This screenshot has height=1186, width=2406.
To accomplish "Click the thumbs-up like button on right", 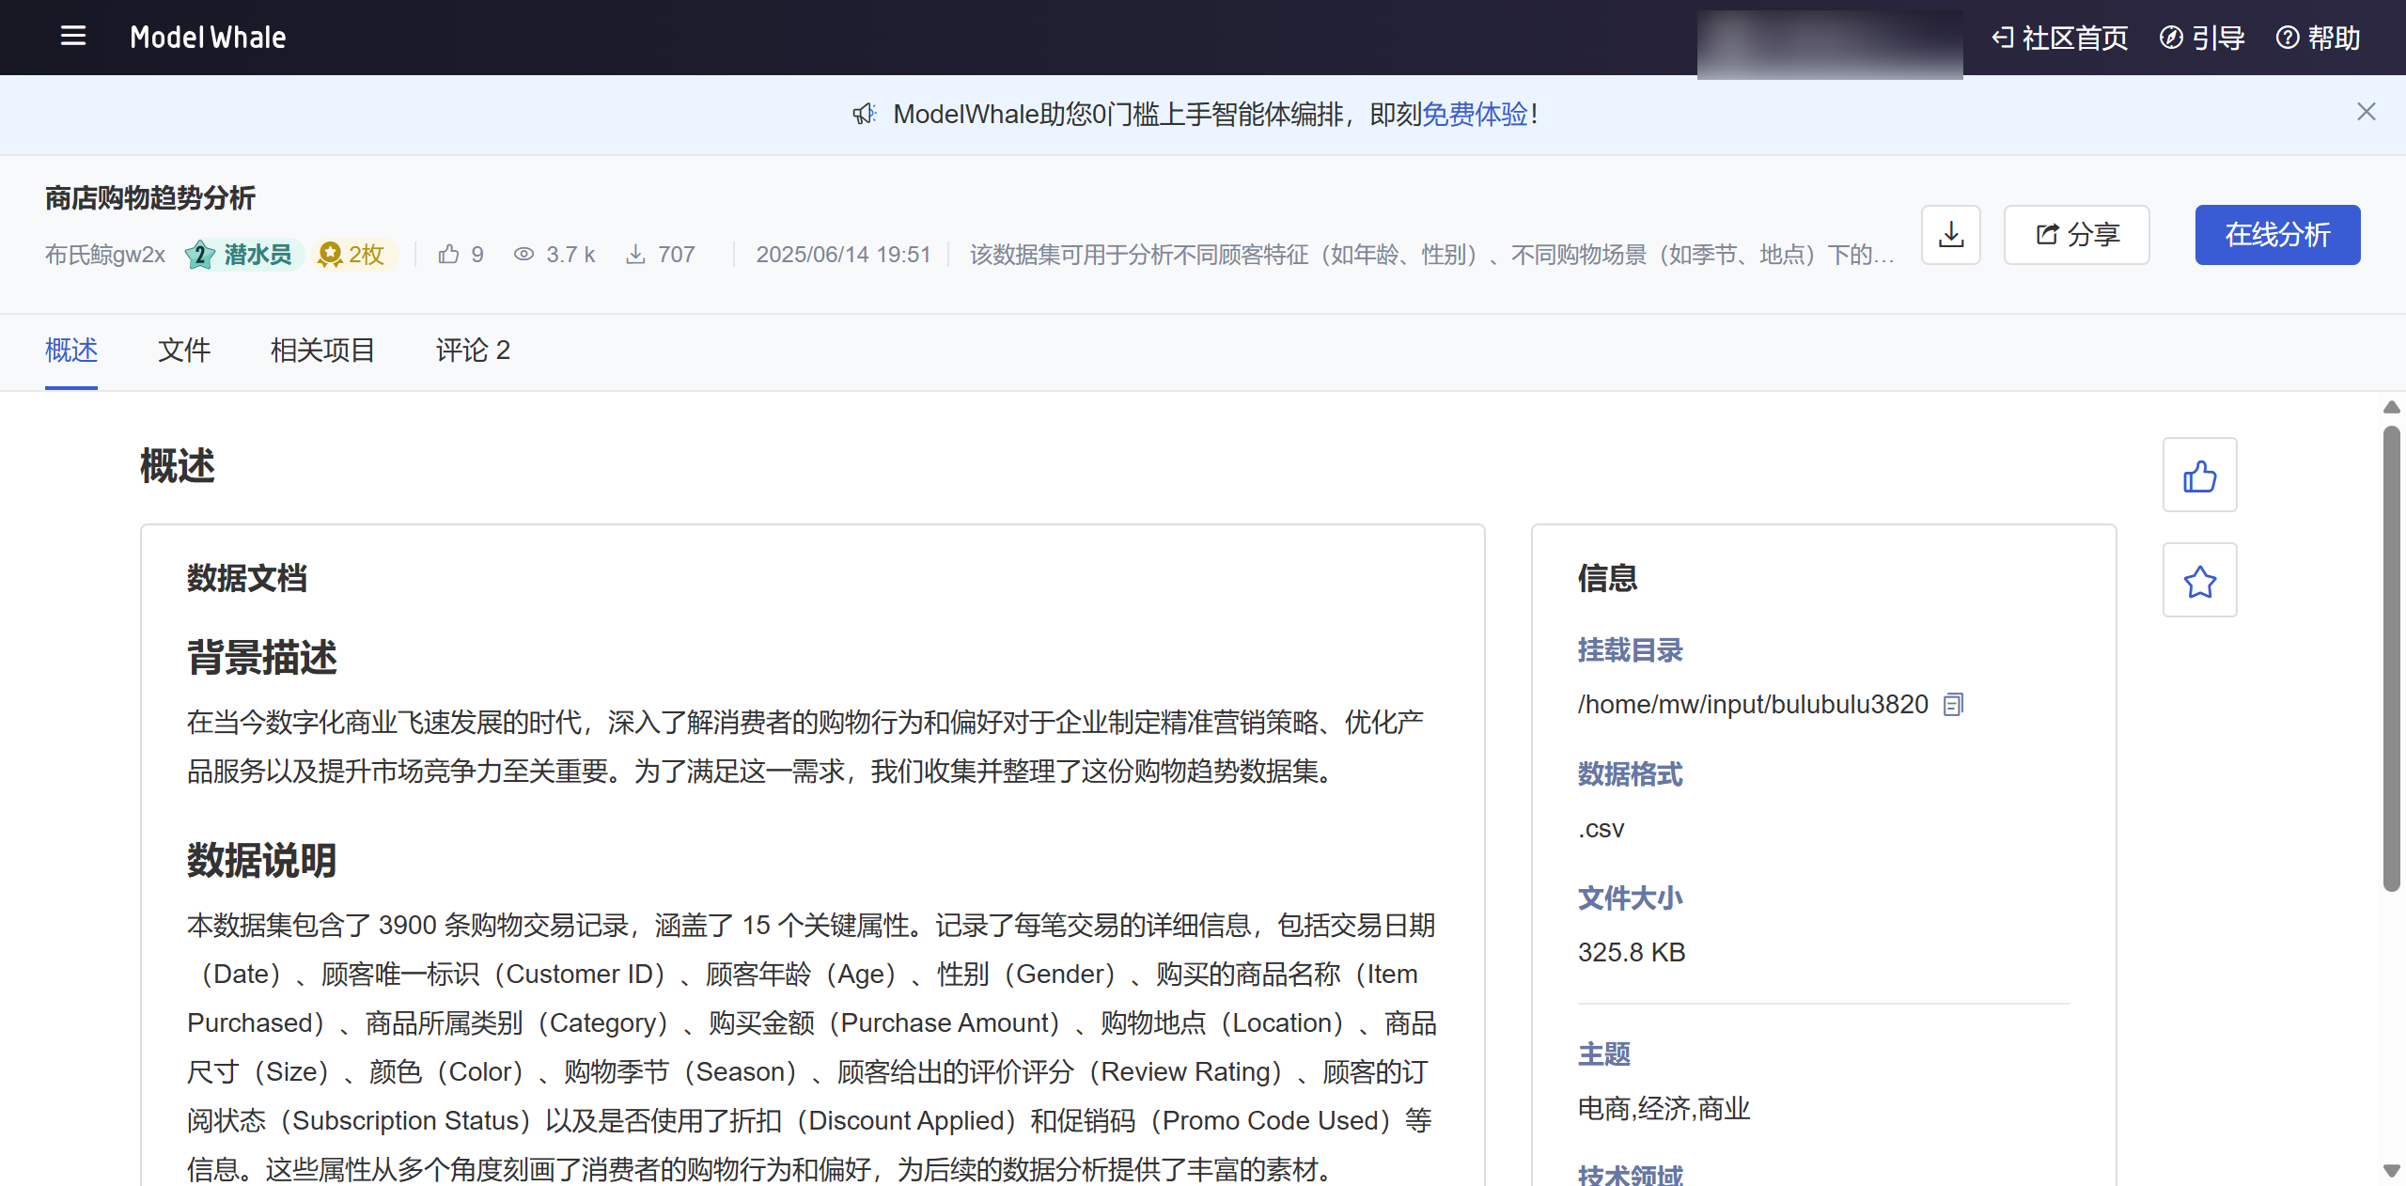I will (2199, 475).
